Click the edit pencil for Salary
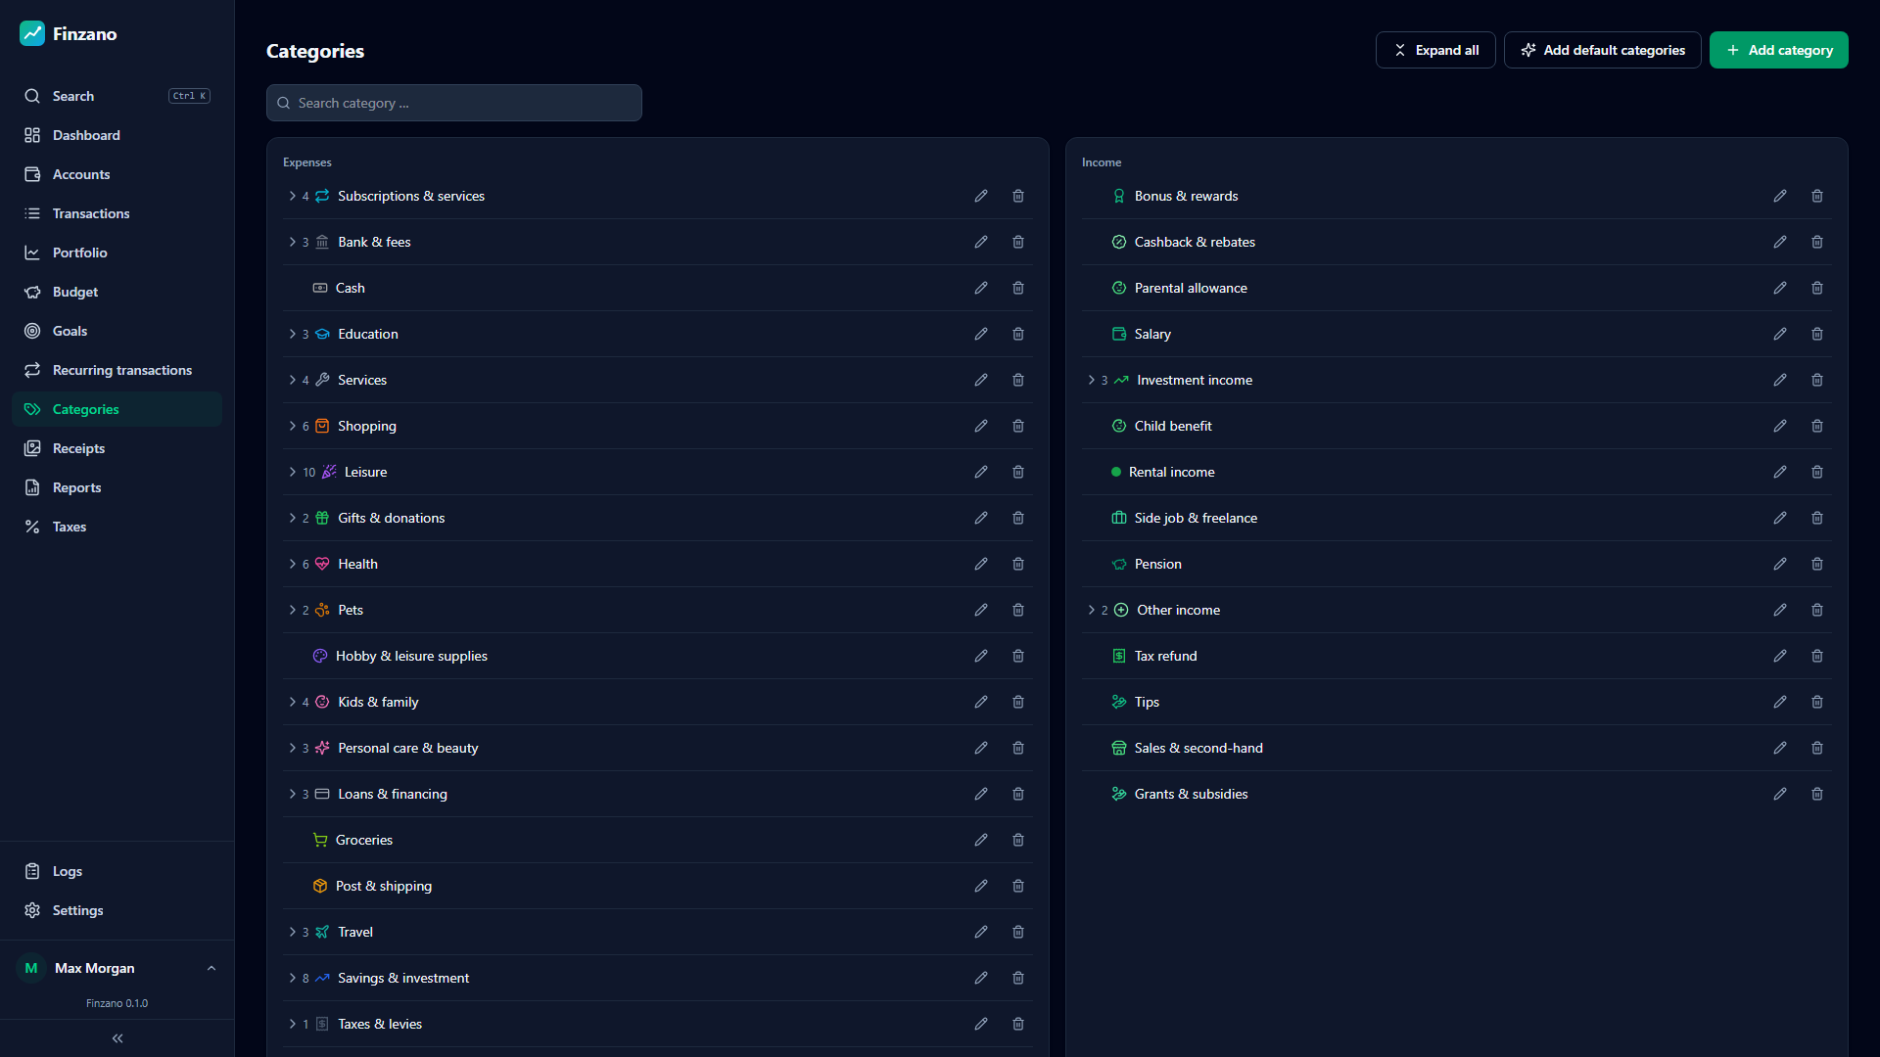Image resolution: width=1880 pixels, height=1057 pixels. tap(1779, 334)
